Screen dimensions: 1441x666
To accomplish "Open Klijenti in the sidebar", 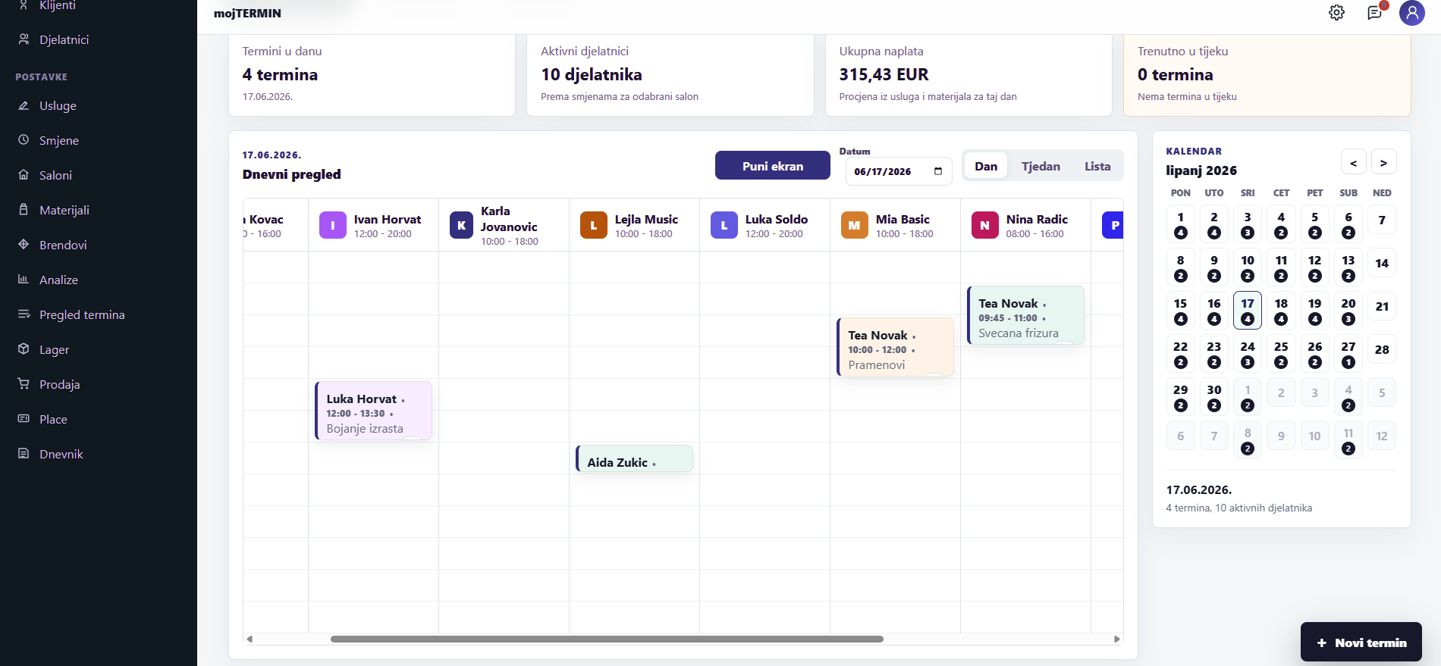I will click(58, 5).
